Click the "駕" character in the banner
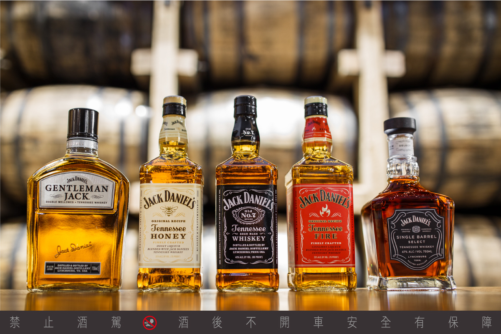This screenshot has width=501, height=334. [x=115, y=322]
